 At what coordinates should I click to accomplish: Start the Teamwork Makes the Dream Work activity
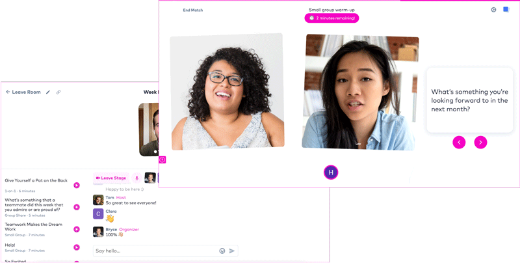(x=77, y=229)
